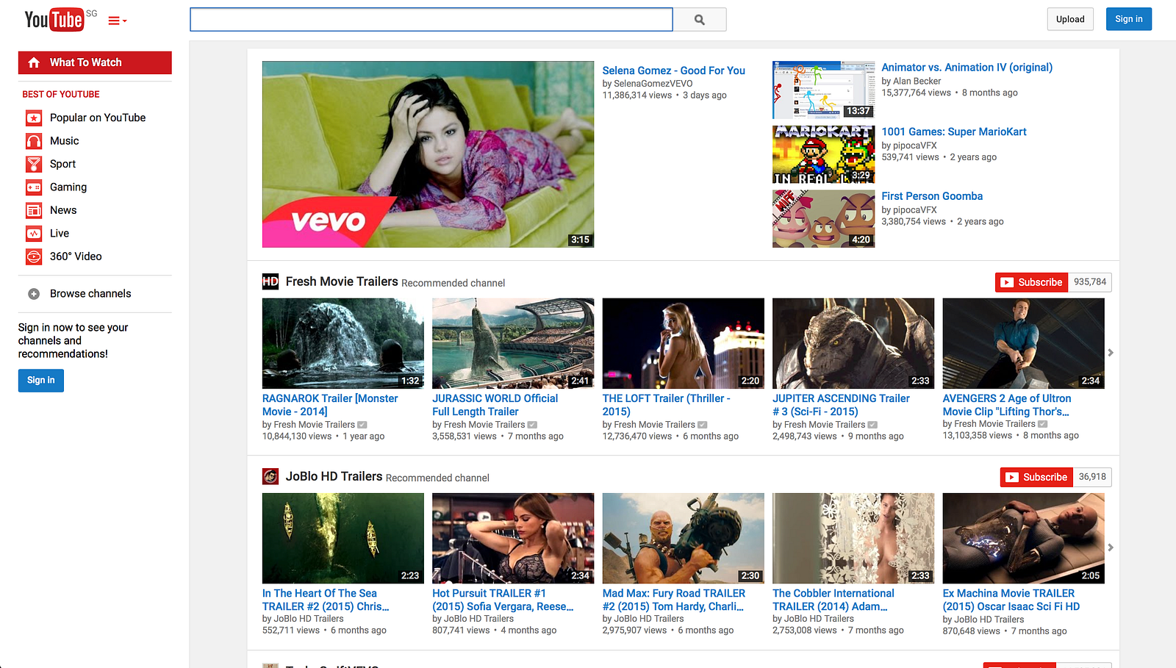1176x668 pixels.
Task: Open Hot Pursuit TRAILER #1 title link
Action: click(x=503, y=600)
